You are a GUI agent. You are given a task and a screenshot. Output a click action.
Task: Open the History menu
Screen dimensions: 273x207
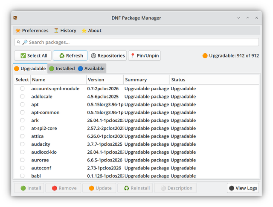[x=65, y=31]
